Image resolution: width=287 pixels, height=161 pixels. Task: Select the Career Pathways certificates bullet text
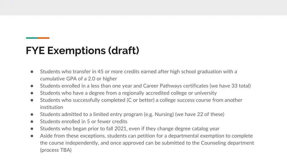[145, 86]
